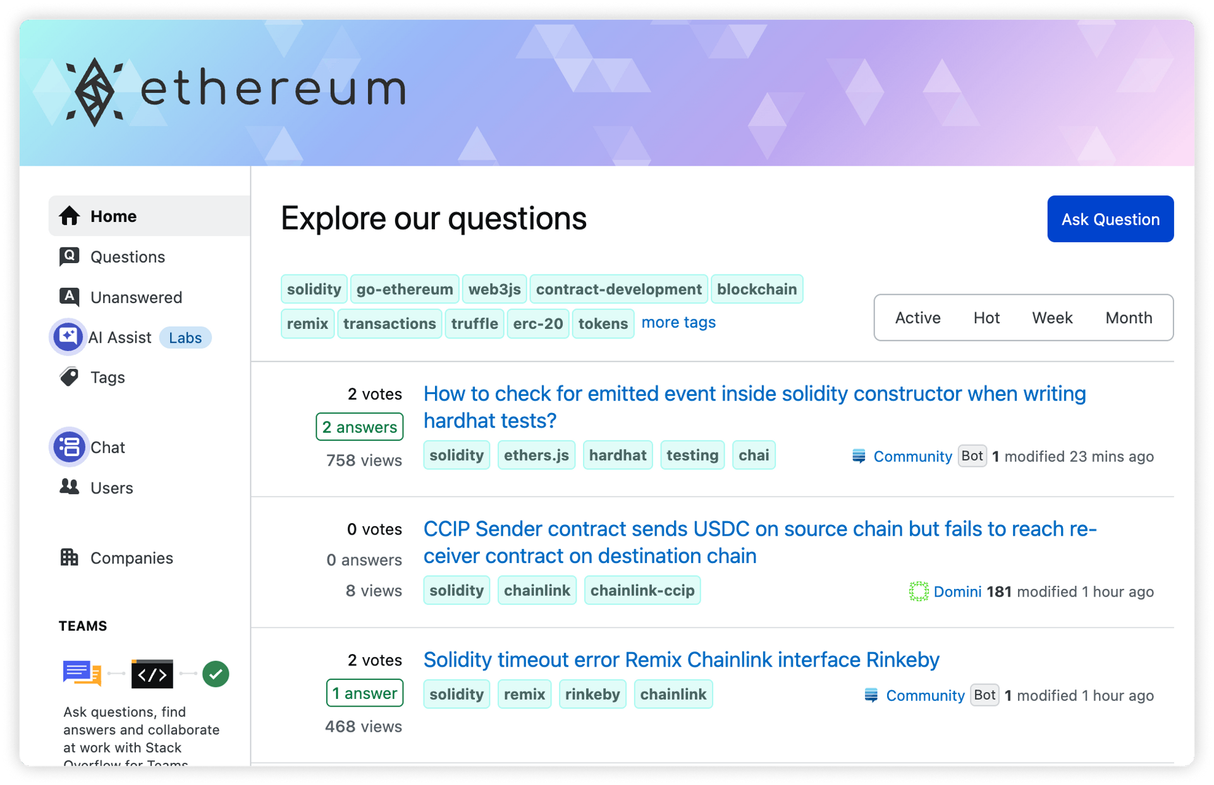Click the Users icon

coord(69,487)
